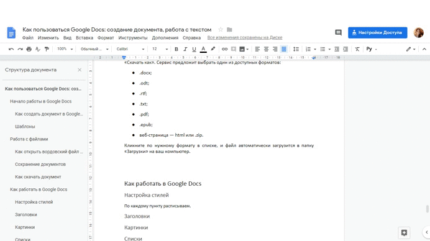Image resolution: width=430 pixels, height=241 pixels.
Task: Align text center
Action: 266,49
